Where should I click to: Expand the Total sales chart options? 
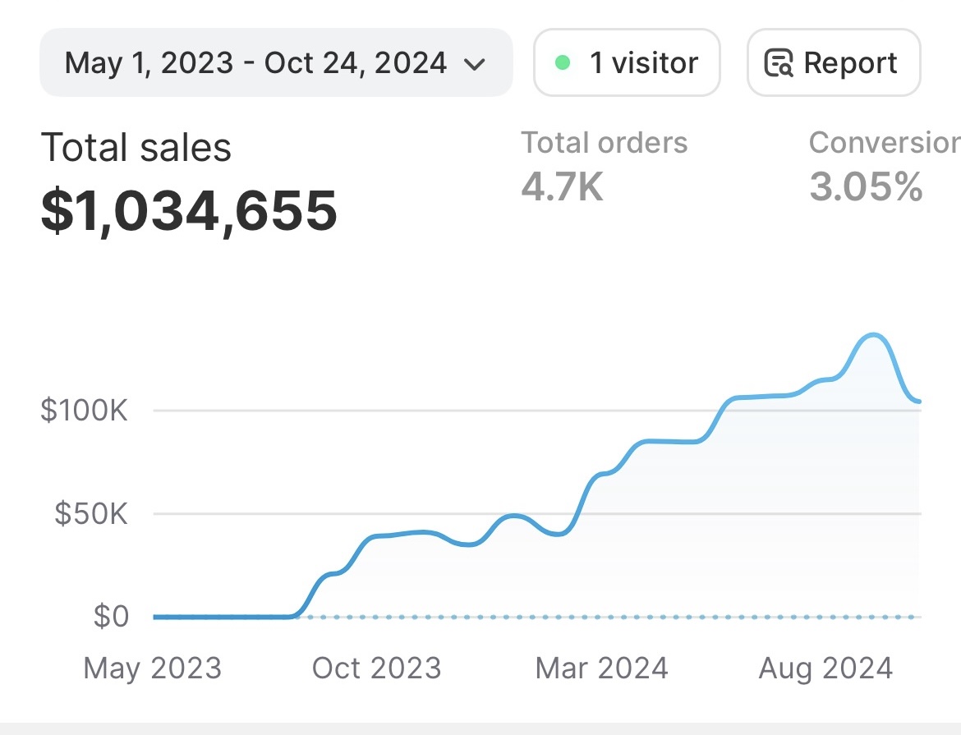pos(136,148)
